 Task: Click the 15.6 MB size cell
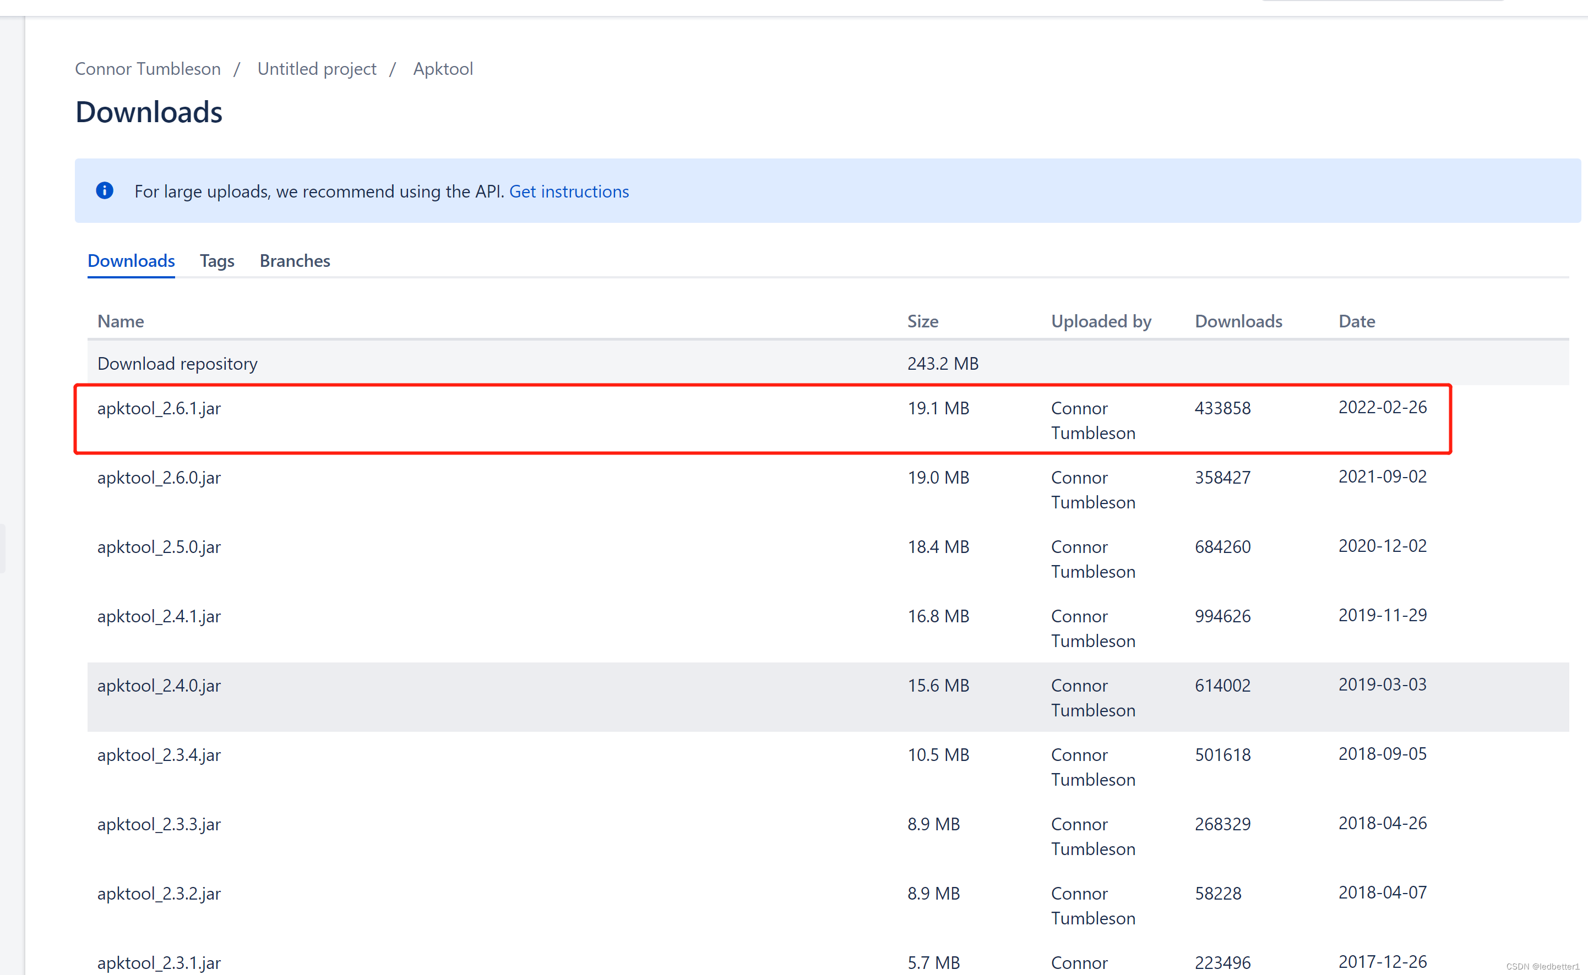pyautogui.click(x=938, y=686)
